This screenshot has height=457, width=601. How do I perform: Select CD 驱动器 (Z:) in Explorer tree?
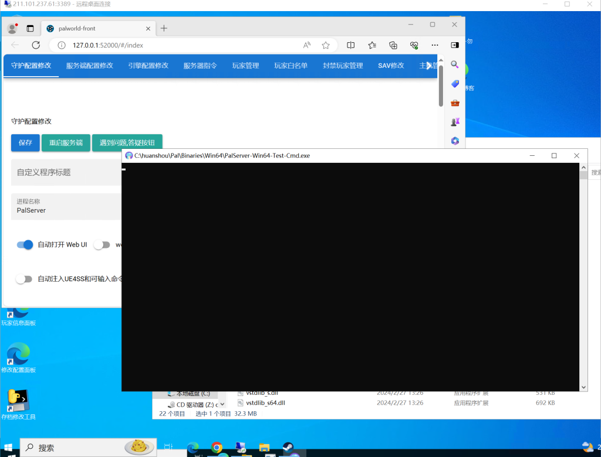pos(194,405)
